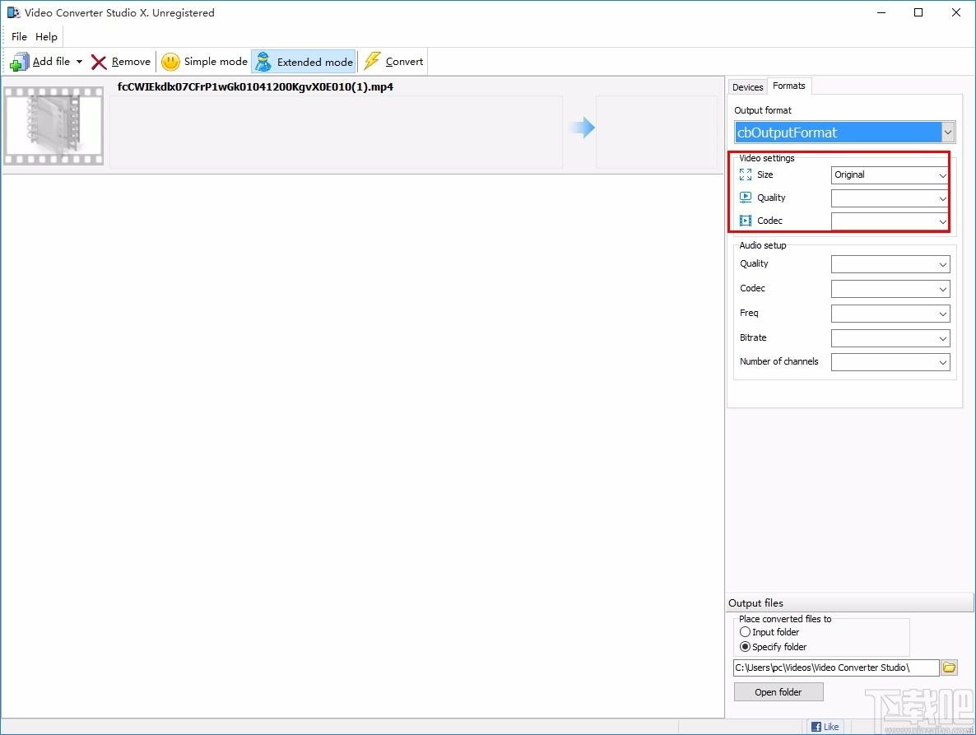Click the Simple mode text label
976x735 pixels.
pyautogui.click(x=216, y=62)
